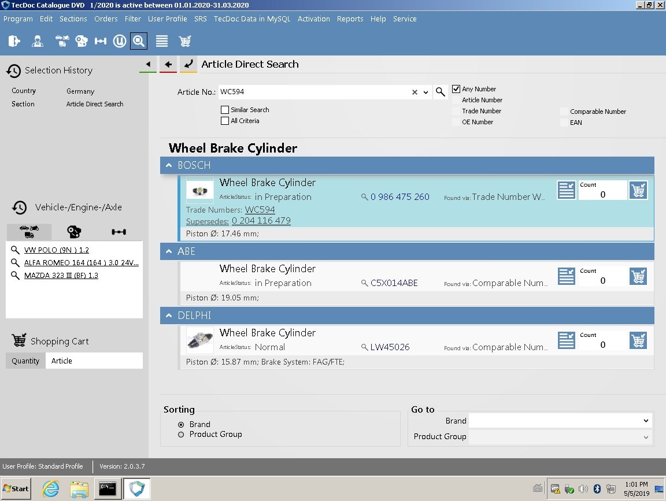This screenshot has width=666, height=501.
Task: Click the Bosch wheel cylinder thumbnail
Action: (x=199, y=191)
